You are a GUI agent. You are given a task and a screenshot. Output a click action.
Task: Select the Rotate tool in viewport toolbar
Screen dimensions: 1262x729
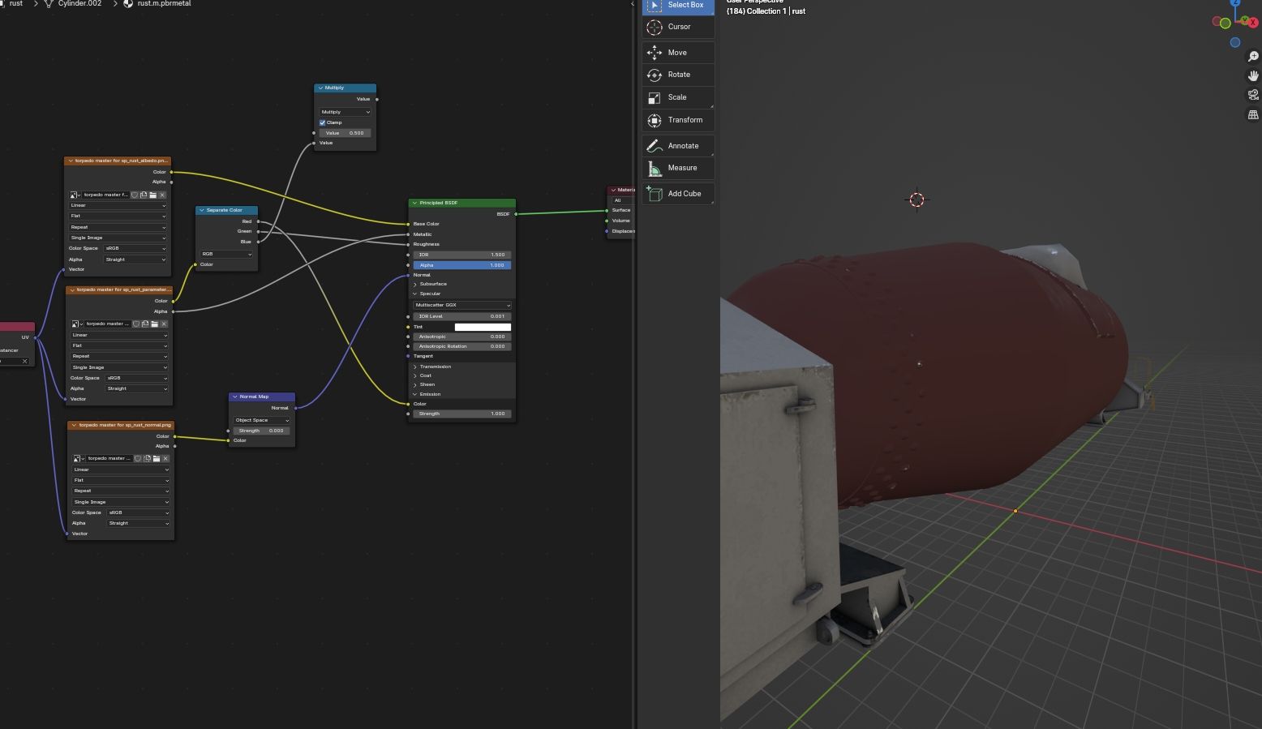[x=678, y=75]
